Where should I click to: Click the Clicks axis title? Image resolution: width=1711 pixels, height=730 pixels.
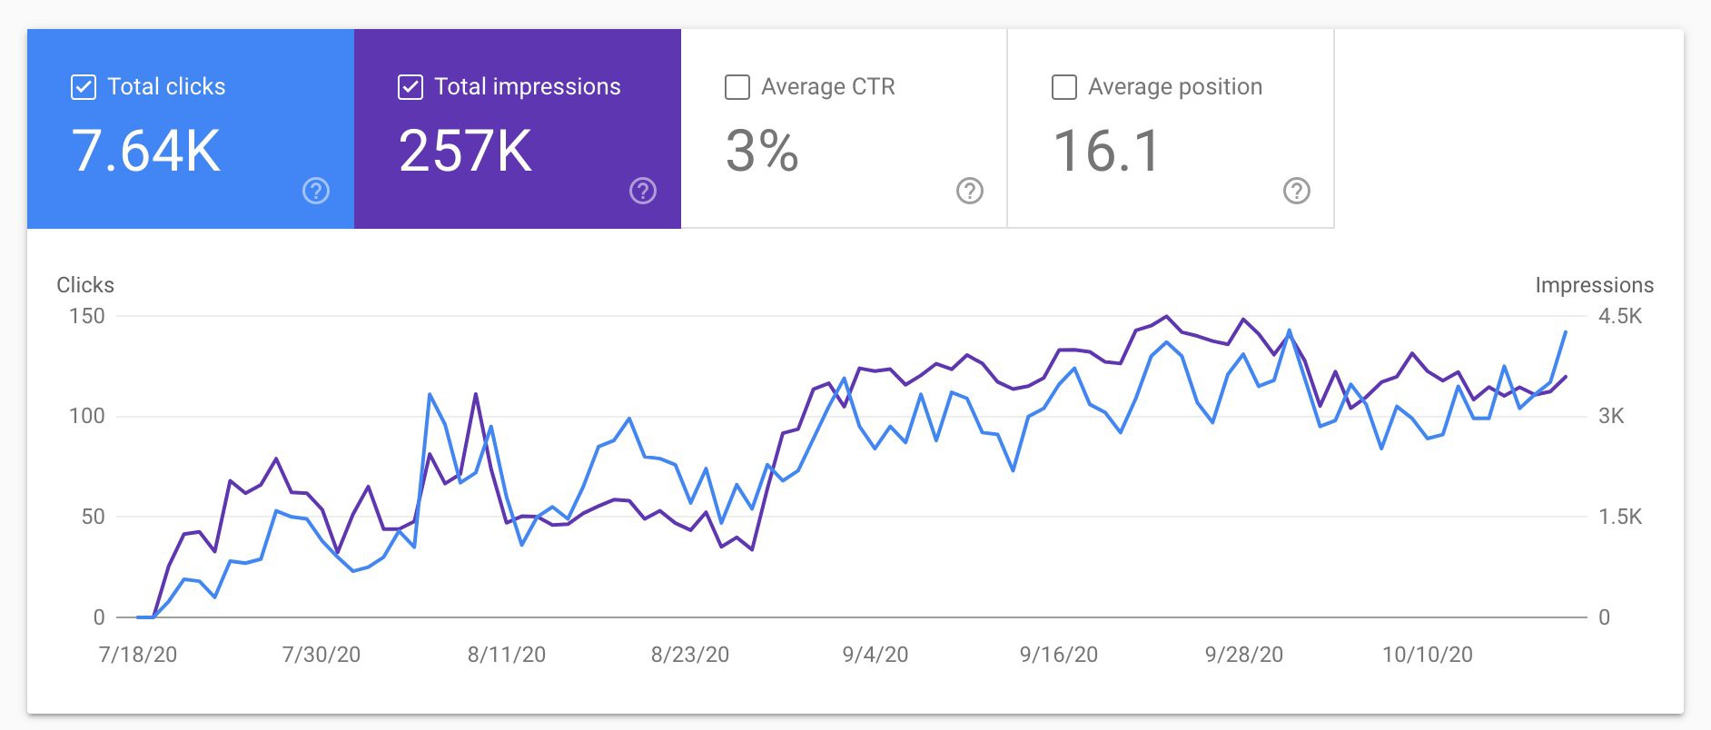[85, 285]
